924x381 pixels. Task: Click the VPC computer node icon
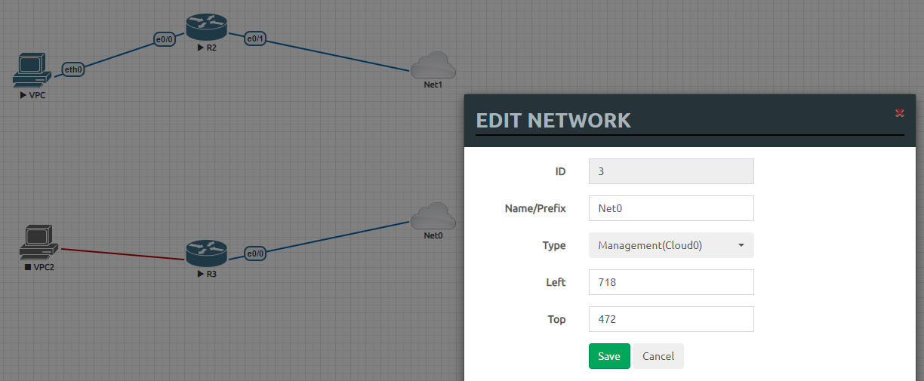[x=32, y=71]
